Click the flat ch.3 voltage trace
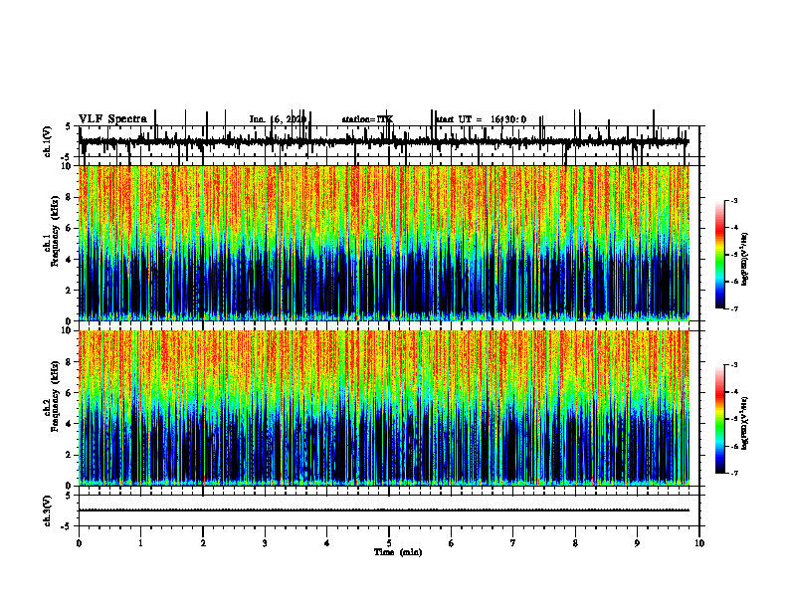The height and width of the screenshot is (609, 788). 384,510
